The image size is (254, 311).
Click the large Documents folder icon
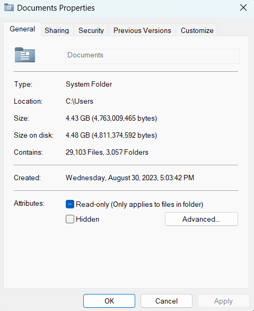tap(25, 55)
